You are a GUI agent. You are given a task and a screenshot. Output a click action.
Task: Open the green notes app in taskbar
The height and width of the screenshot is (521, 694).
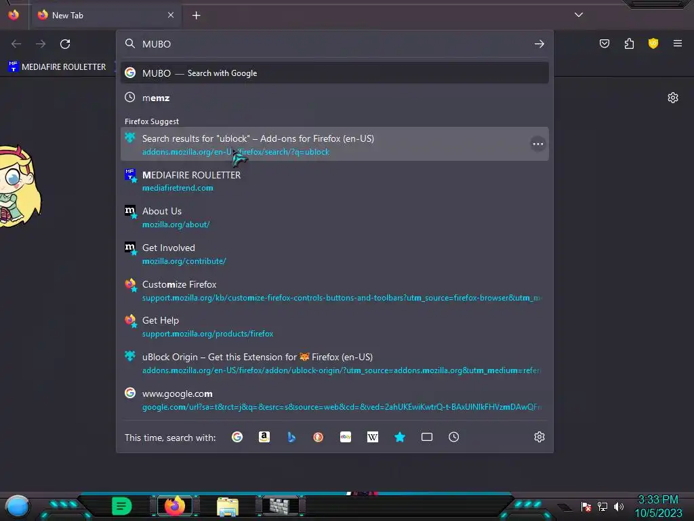pyautogui.click(x=122, y=506)
